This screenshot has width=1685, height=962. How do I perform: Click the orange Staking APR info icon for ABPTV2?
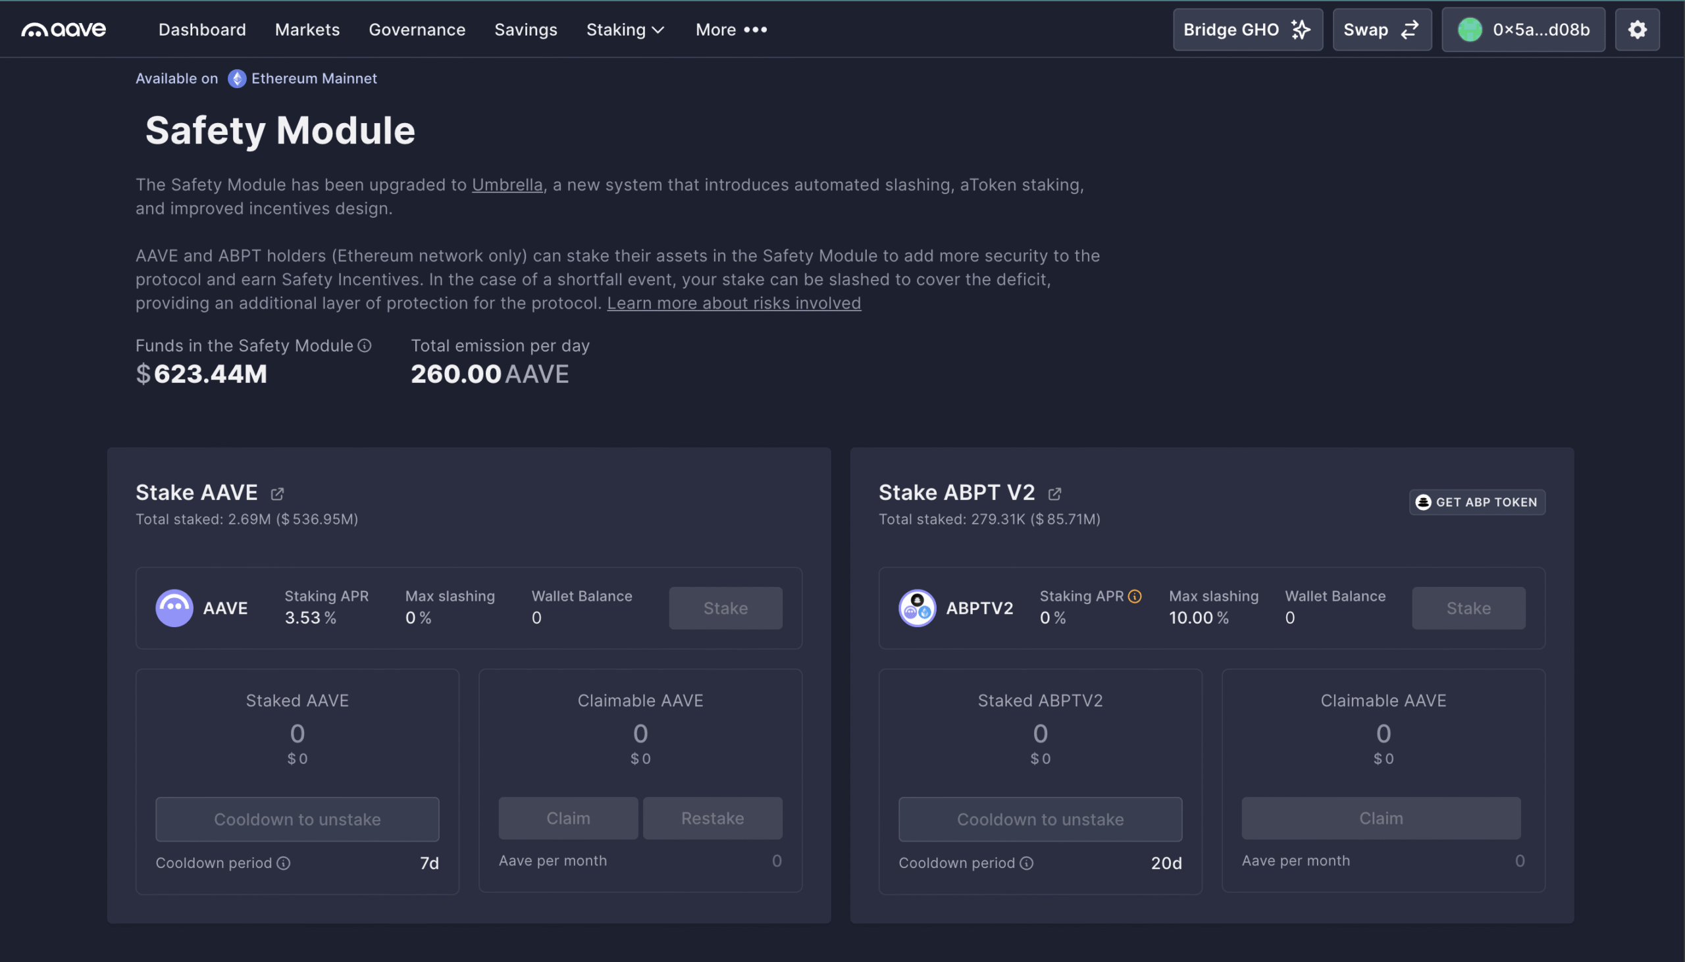tap(1135, 596)
